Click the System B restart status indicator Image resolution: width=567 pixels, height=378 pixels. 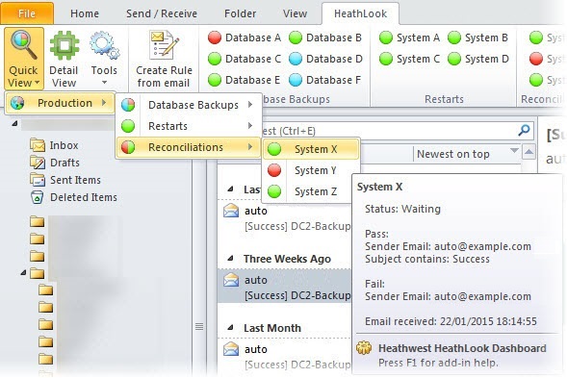[x=454, y=38]
